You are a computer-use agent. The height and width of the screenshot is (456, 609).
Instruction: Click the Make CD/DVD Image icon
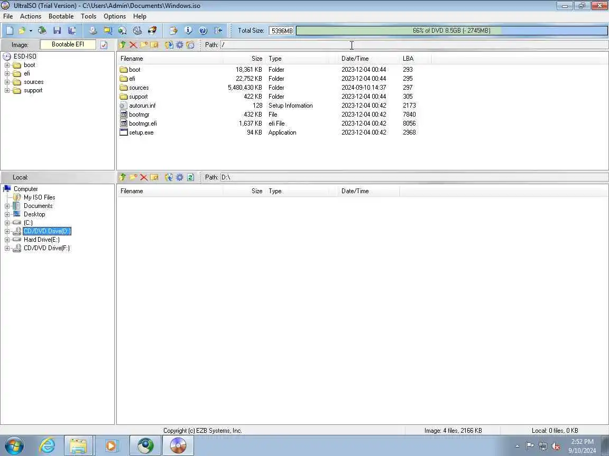tap(93, 31)
